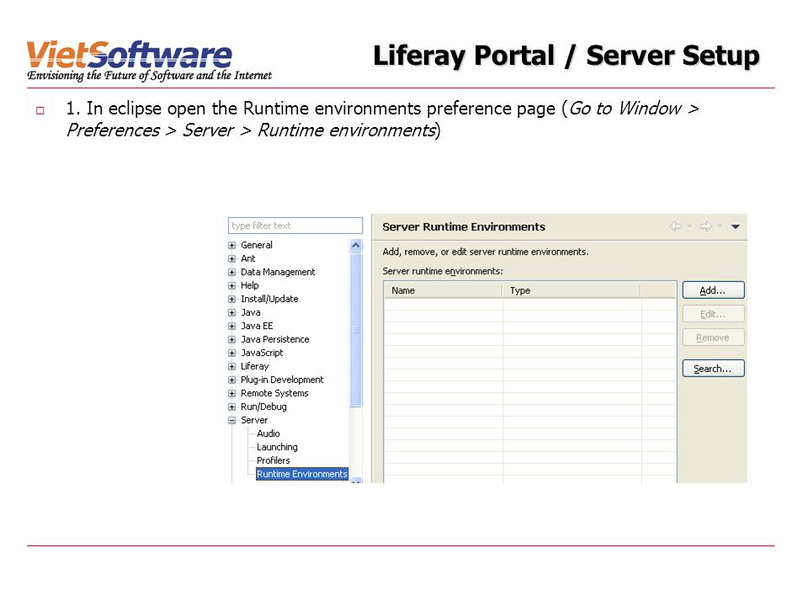Screen dimensions: 808x606
Task: Select Java Persistence category
Action: pos(275,339)
